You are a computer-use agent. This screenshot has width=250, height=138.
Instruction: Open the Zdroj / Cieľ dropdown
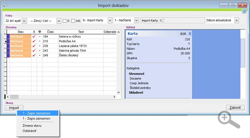[x=59, y=21]
